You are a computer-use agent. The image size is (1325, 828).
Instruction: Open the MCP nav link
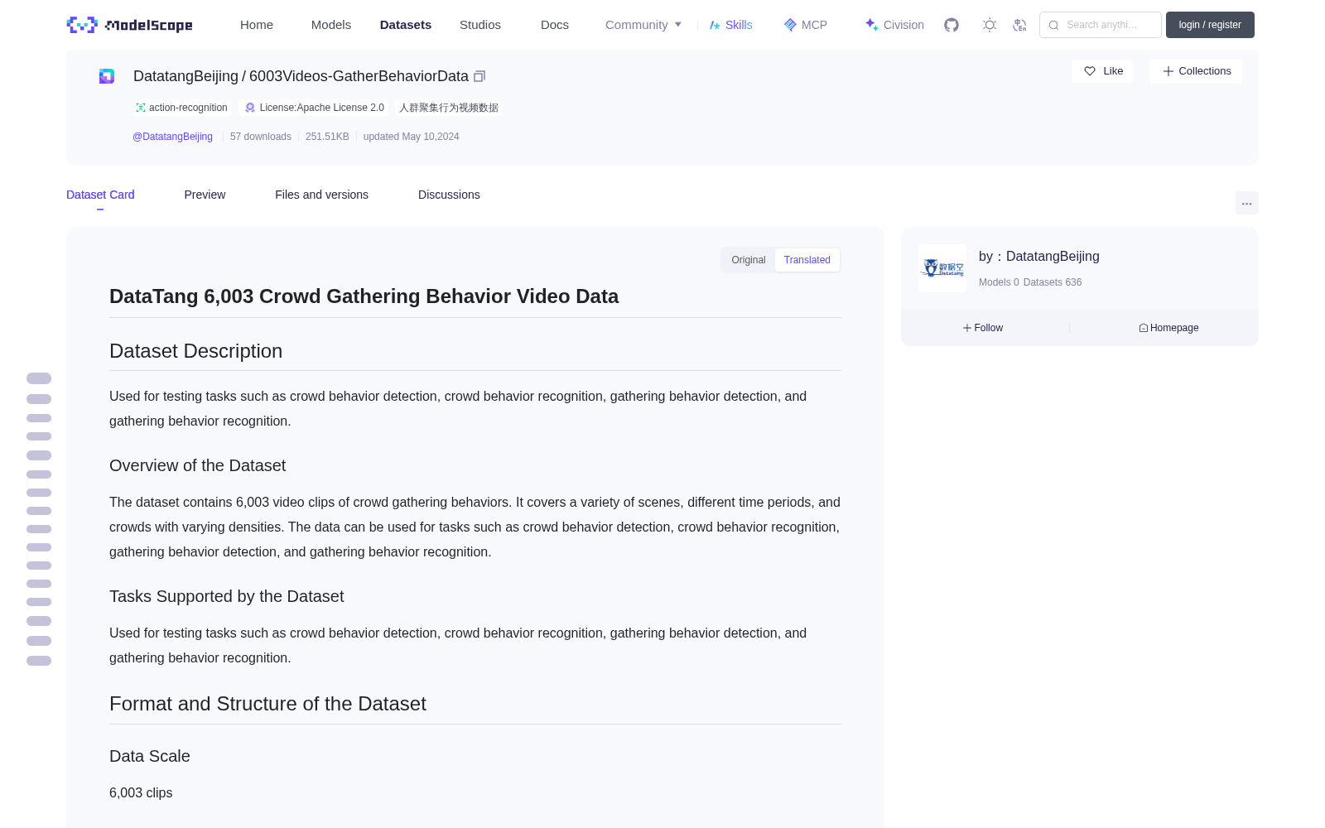(806, 25)
